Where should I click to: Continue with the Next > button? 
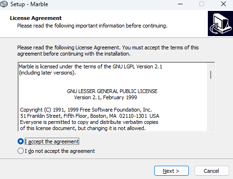[x=171, y=171]
